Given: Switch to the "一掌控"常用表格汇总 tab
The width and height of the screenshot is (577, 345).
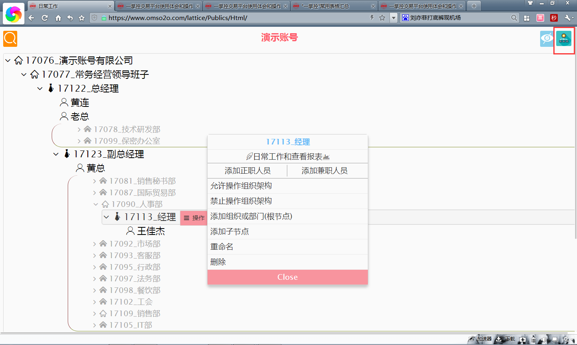Looking at the screenshot, I should [334, 6].
